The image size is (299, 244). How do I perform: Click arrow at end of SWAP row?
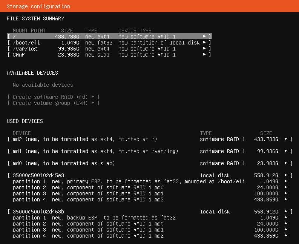(204, 55)
